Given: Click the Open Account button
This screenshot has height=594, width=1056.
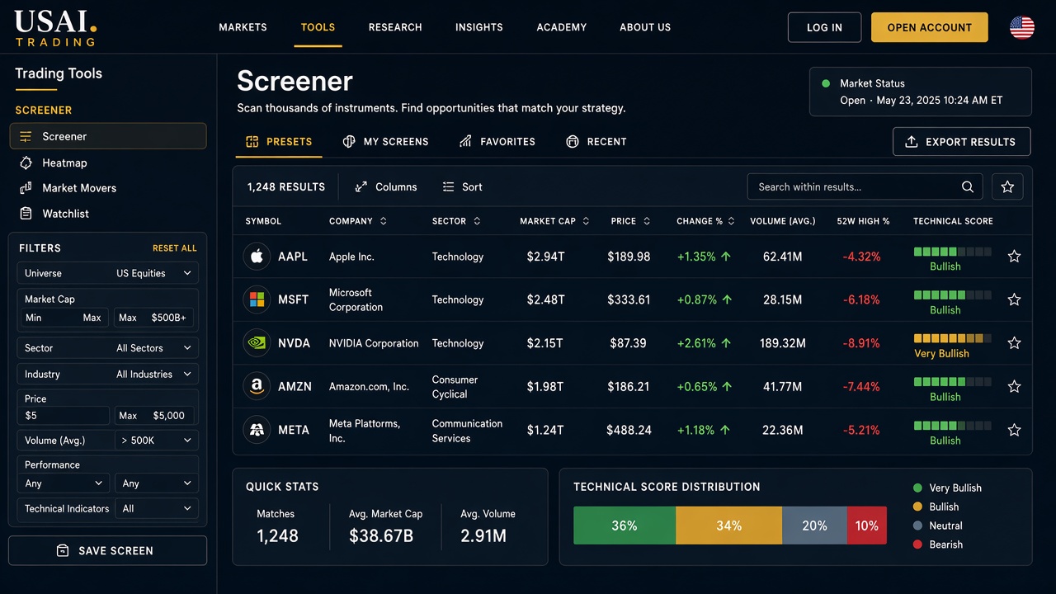Looking at the screenshot, I should tap(930, 27).
